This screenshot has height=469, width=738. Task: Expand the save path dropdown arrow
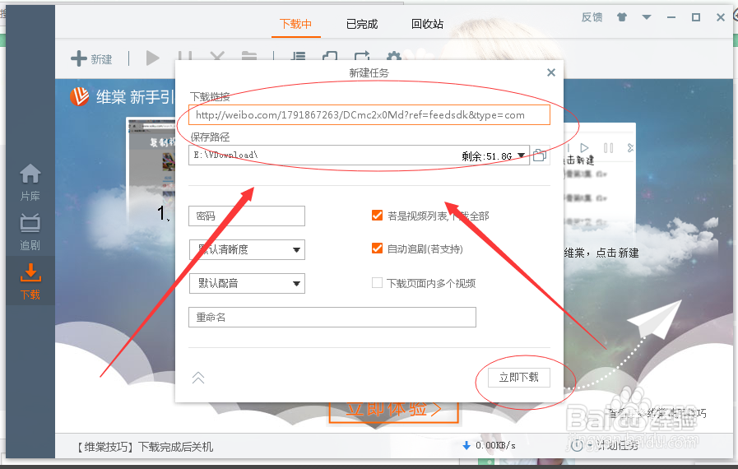pos(522,156)
